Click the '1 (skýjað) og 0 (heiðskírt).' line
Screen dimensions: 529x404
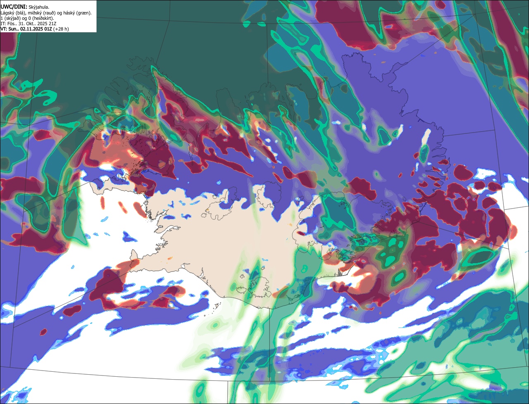point(27,18)
